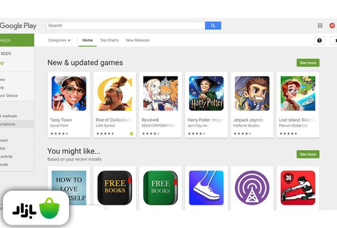Click the help question mark icon
Viewport: 337px width, 228px height.
coord(319,41)
